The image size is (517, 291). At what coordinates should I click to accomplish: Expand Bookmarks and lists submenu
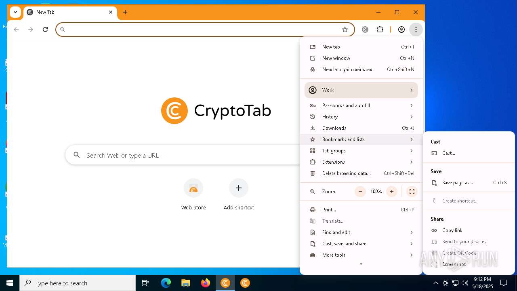(x=361, y=139)
